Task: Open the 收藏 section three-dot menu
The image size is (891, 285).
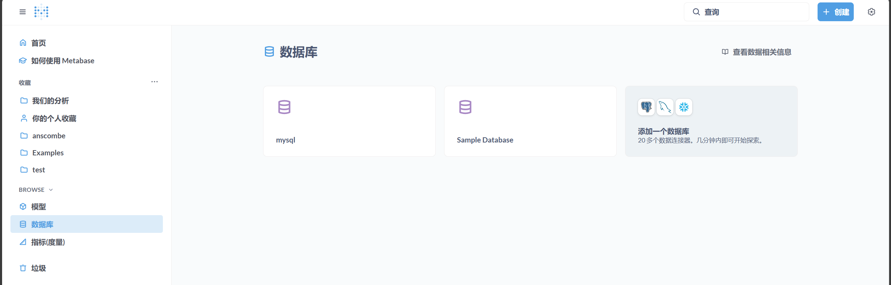Action: (x=155, y=82)
